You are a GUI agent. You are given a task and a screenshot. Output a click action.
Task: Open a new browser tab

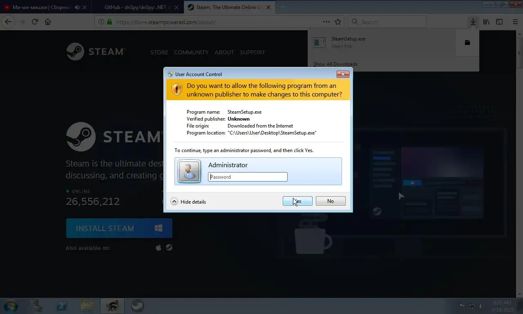coord(283,7)
